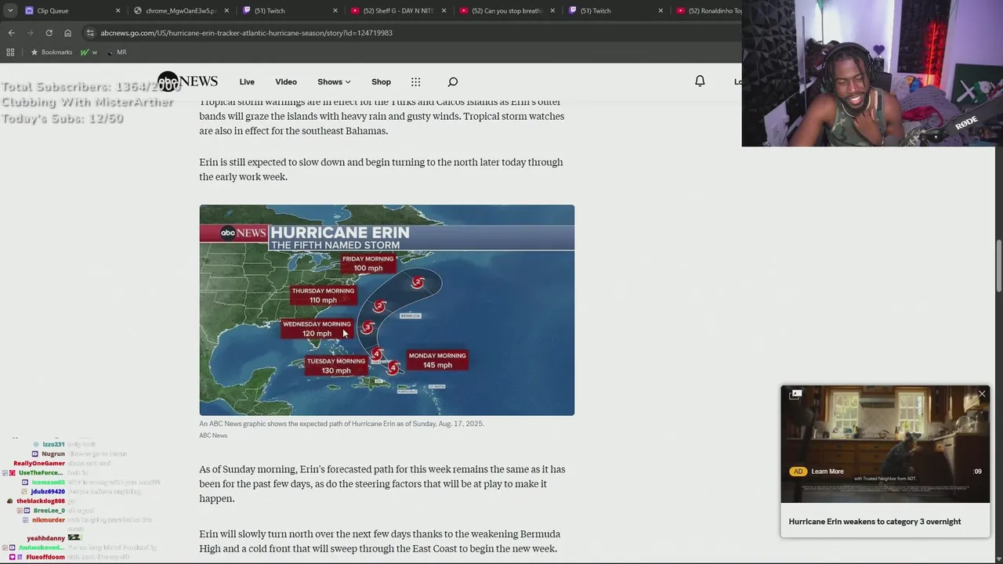This screenshot has width=1003, height=564.
Task: Click chat username Nugrun
Action: pyautogui.click(x=53, y=454)
